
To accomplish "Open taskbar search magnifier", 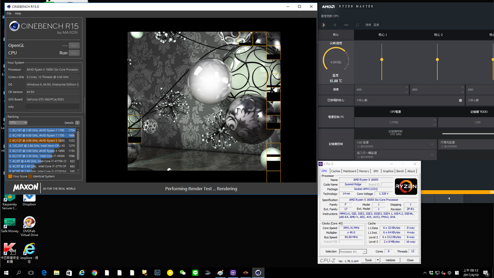I will (19, 273).
